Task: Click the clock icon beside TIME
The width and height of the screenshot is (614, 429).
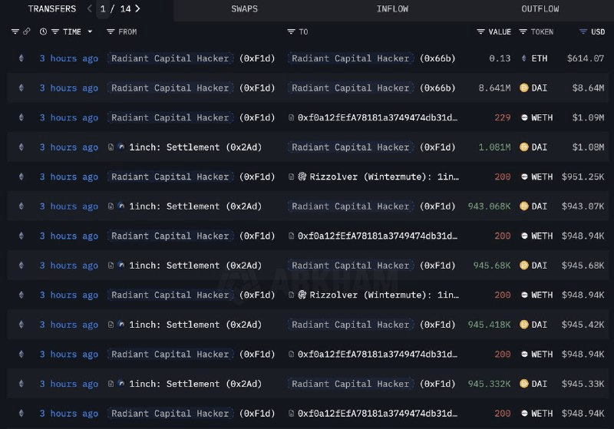Action: point(43,31)
